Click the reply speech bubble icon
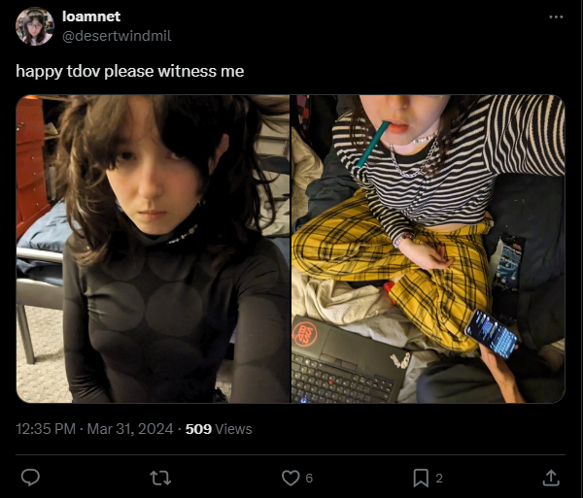The image size is (583, 498). (30, 478)
